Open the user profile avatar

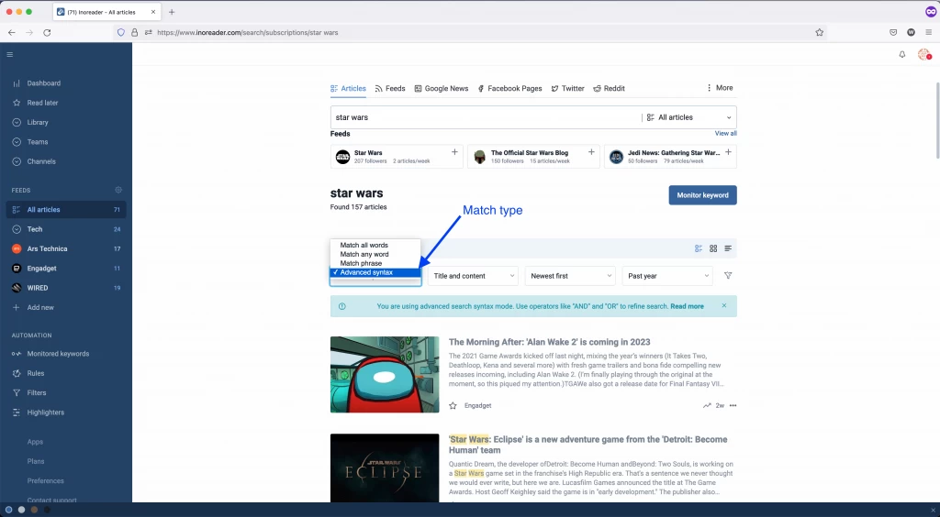tap(923, 54)
